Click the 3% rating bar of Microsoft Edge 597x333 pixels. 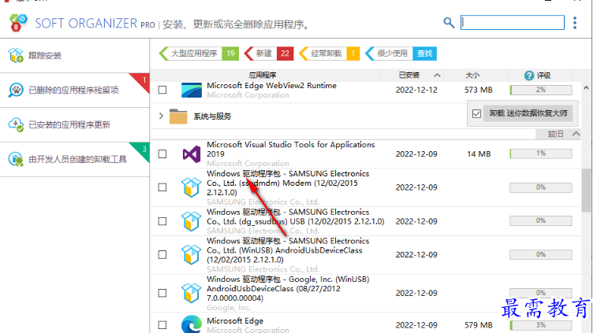click(x=541, y=325)
